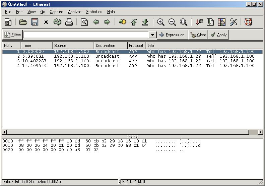Click the pane divider grip handle
Screen dimensions: 265x186
[x=133, y=137]
